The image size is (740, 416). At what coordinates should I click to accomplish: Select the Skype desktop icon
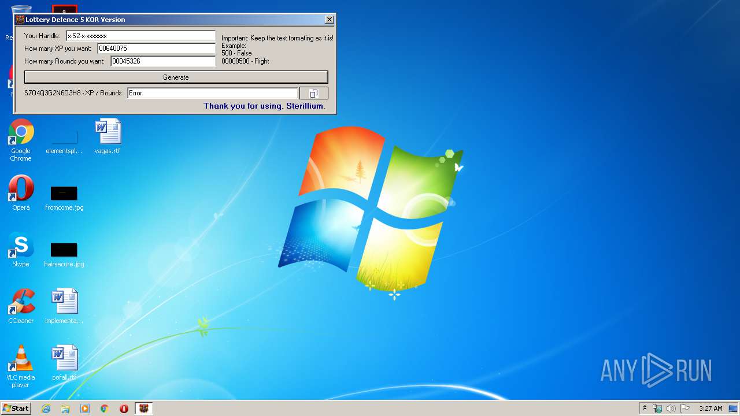(x=21, y=250)
